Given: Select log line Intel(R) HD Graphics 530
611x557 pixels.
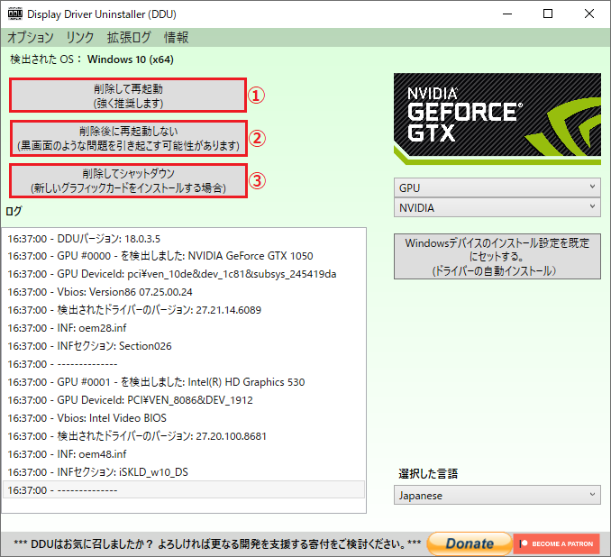Looking at the screenshot, I should (x=184, y=382).
